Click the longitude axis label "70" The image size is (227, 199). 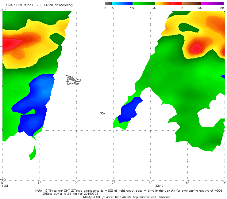pyautogui.click(x=76, y=183)
